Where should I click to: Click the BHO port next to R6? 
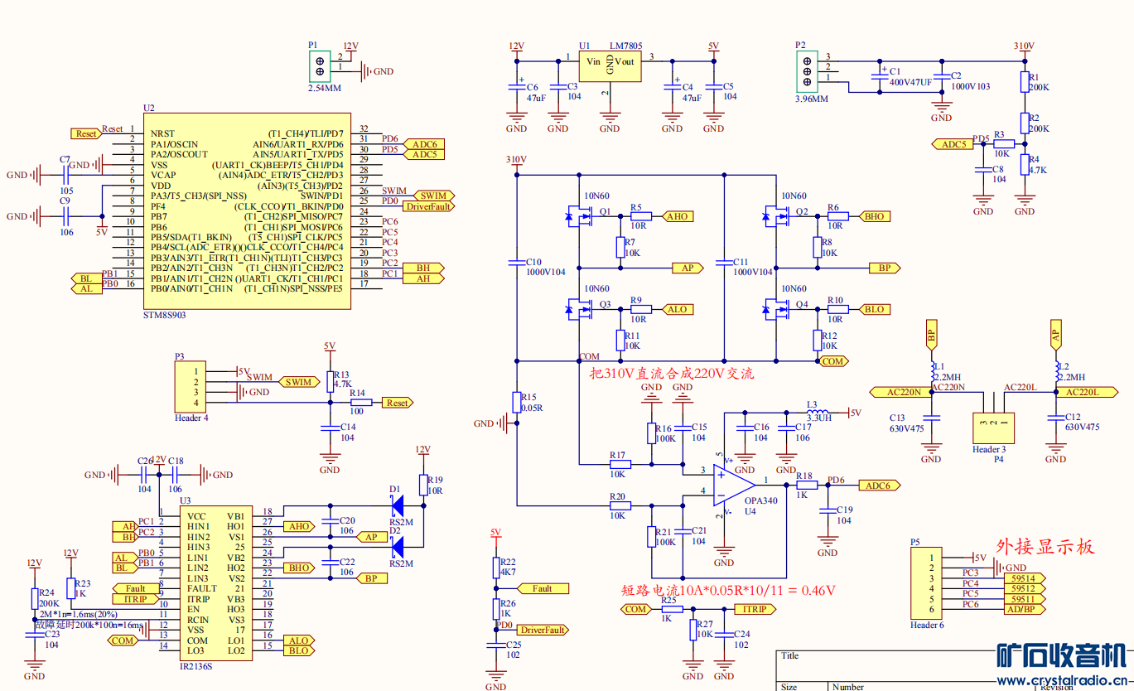point(875,216)
